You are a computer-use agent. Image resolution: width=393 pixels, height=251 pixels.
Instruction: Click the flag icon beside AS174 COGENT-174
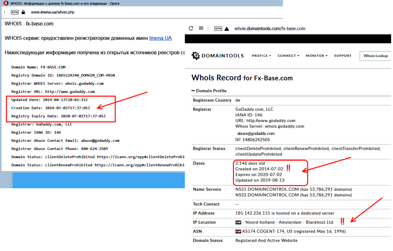coord(238,231)
